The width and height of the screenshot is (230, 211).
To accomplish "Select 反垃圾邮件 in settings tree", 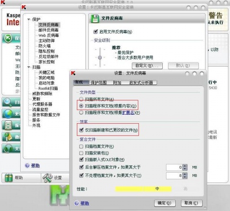I will (48, 57).
